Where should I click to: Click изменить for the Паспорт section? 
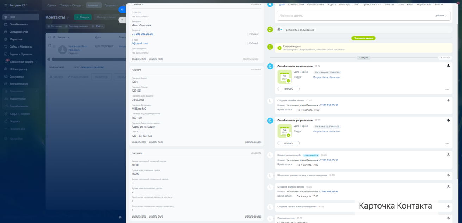coord(256,70)
